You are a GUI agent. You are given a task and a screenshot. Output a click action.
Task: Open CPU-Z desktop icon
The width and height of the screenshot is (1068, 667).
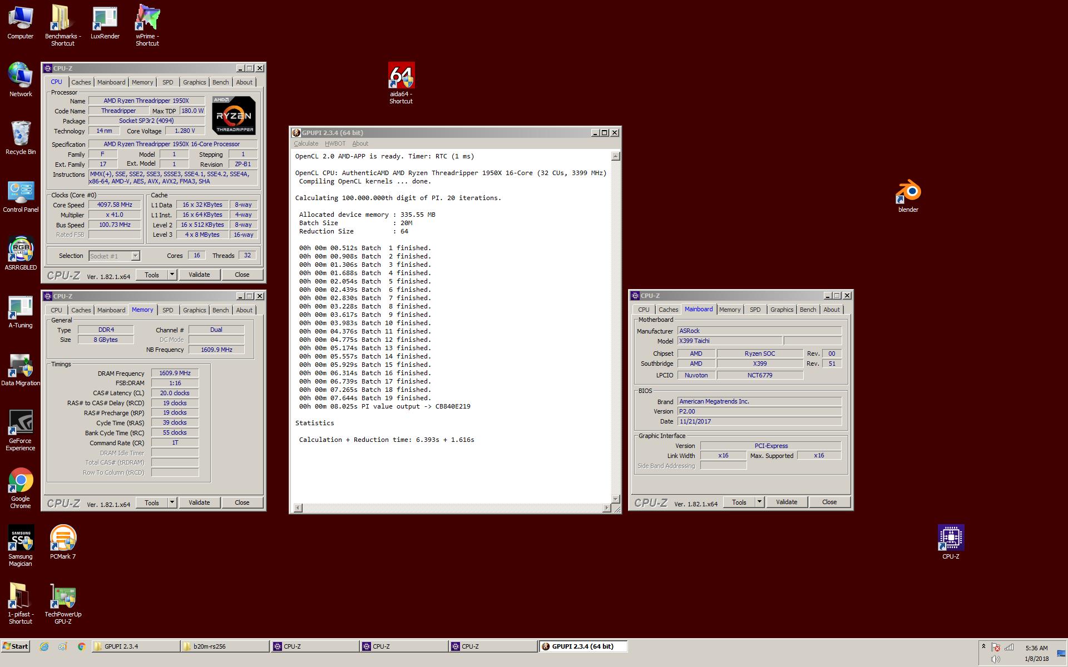pos(951,542)
